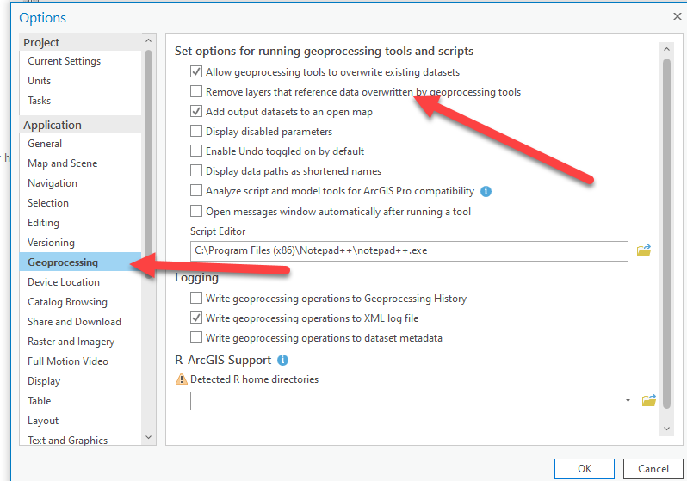The height and width of the screenshot is (481, 687).
Task: Browse for R home directory folder icon
Action: click(649, 400)
